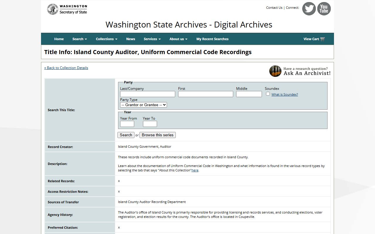Focus the First name input field
This screenshot has width=375, height=234.
(206, 94)
